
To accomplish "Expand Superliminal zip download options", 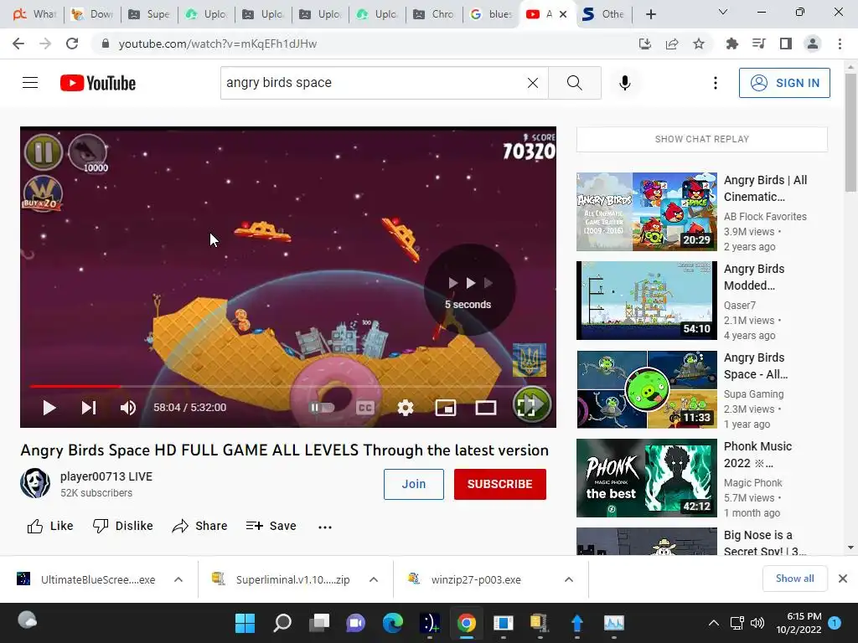I will (x=374, y=579).
